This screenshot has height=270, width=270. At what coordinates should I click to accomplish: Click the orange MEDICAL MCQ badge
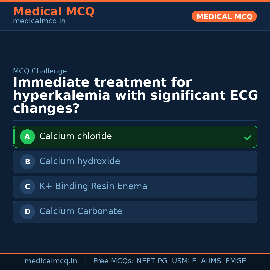click(224, 17)
